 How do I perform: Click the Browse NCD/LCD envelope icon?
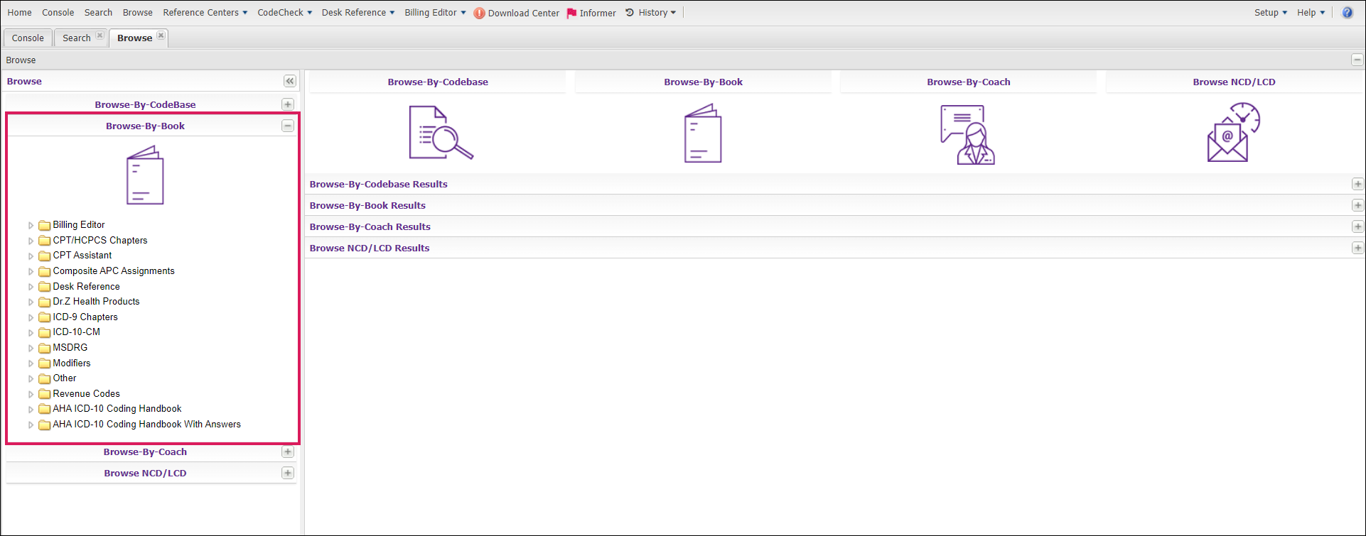click(x=1233, y=133)
